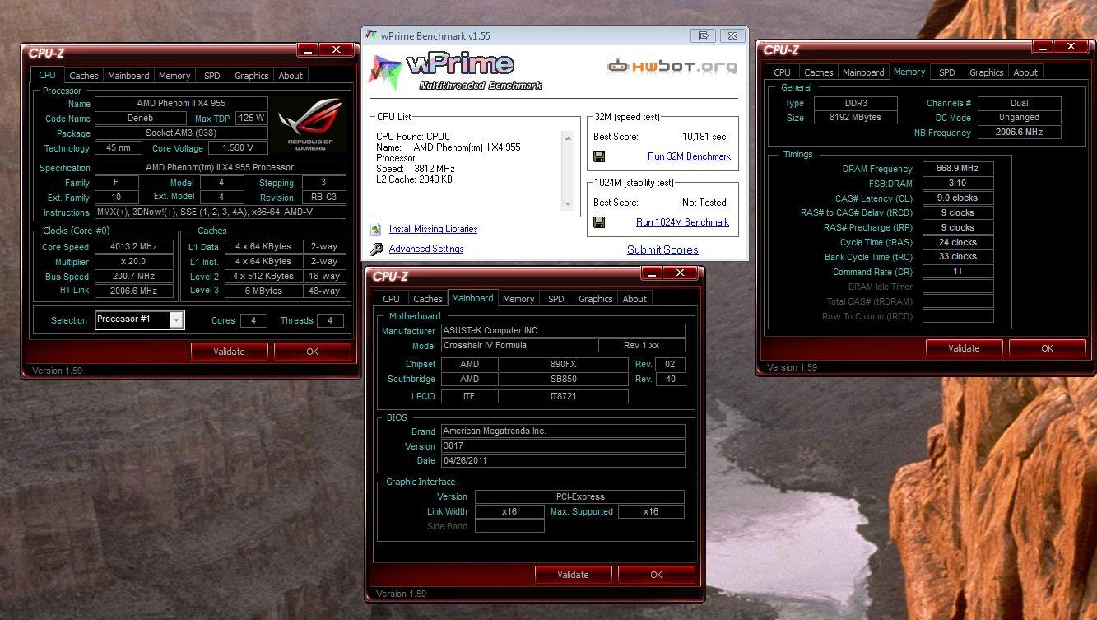Select Mainboard tab in CPU-Z Memory timings window
The width and height of the screenshot is (1097, 620).
[x=863, y=72]
